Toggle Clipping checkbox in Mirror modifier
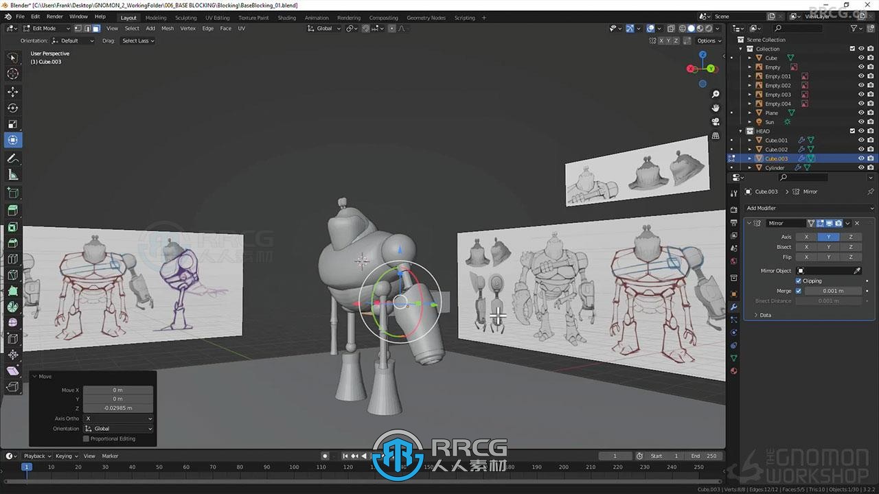 pos(799,281)
